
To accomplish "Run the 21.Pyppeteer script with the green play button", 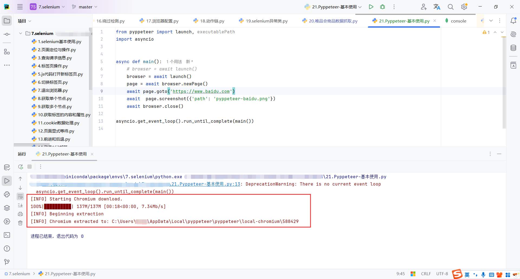I will click(371, 7).
